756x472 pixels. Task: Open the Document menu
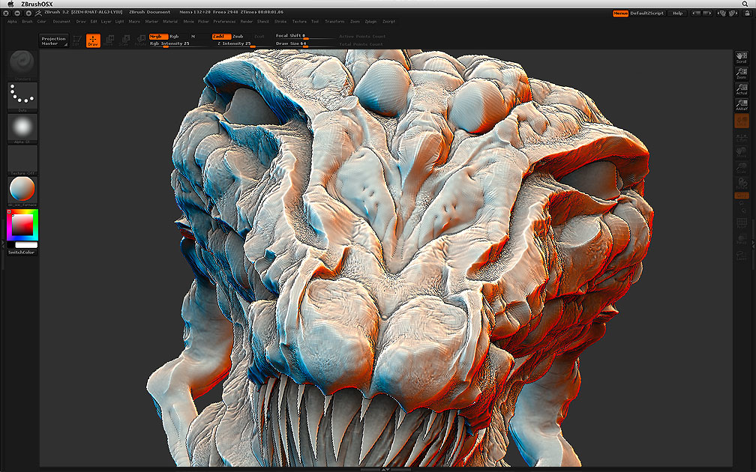coord(61,22)
